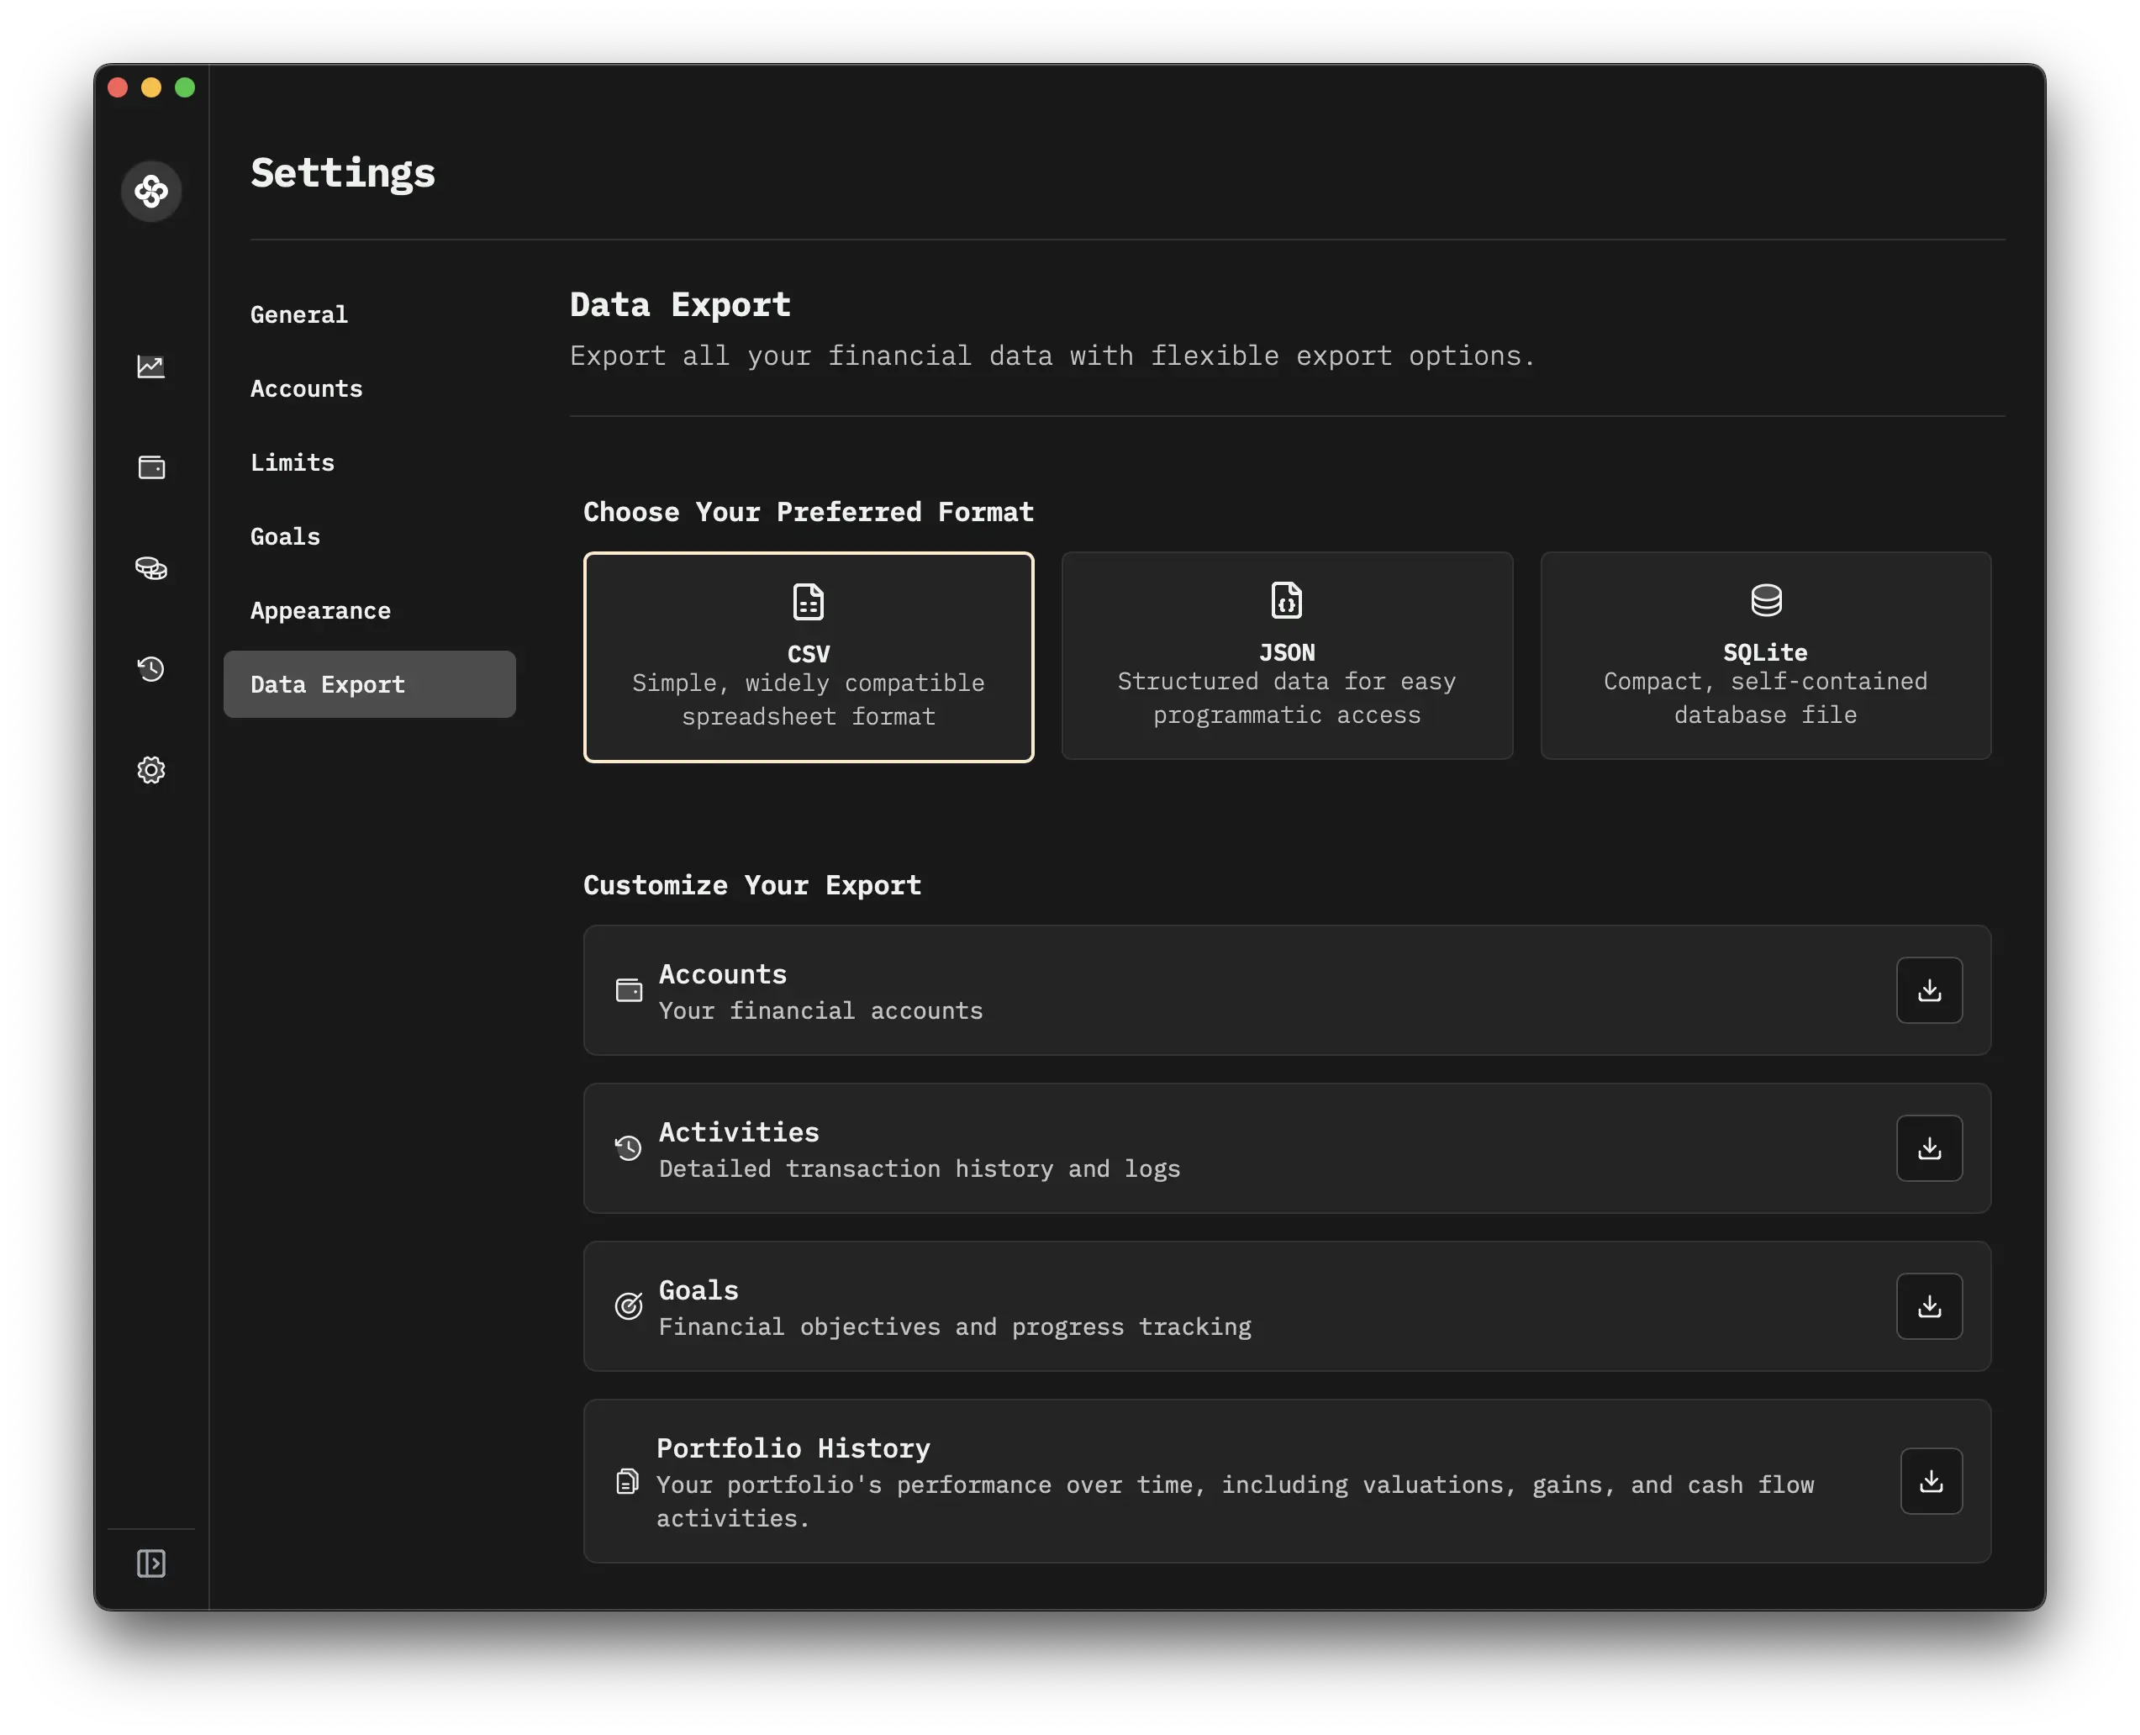Click the bottom-left settings gear icon
The height and width of the screenshot is (1735, 2140).
coord(152,768)
